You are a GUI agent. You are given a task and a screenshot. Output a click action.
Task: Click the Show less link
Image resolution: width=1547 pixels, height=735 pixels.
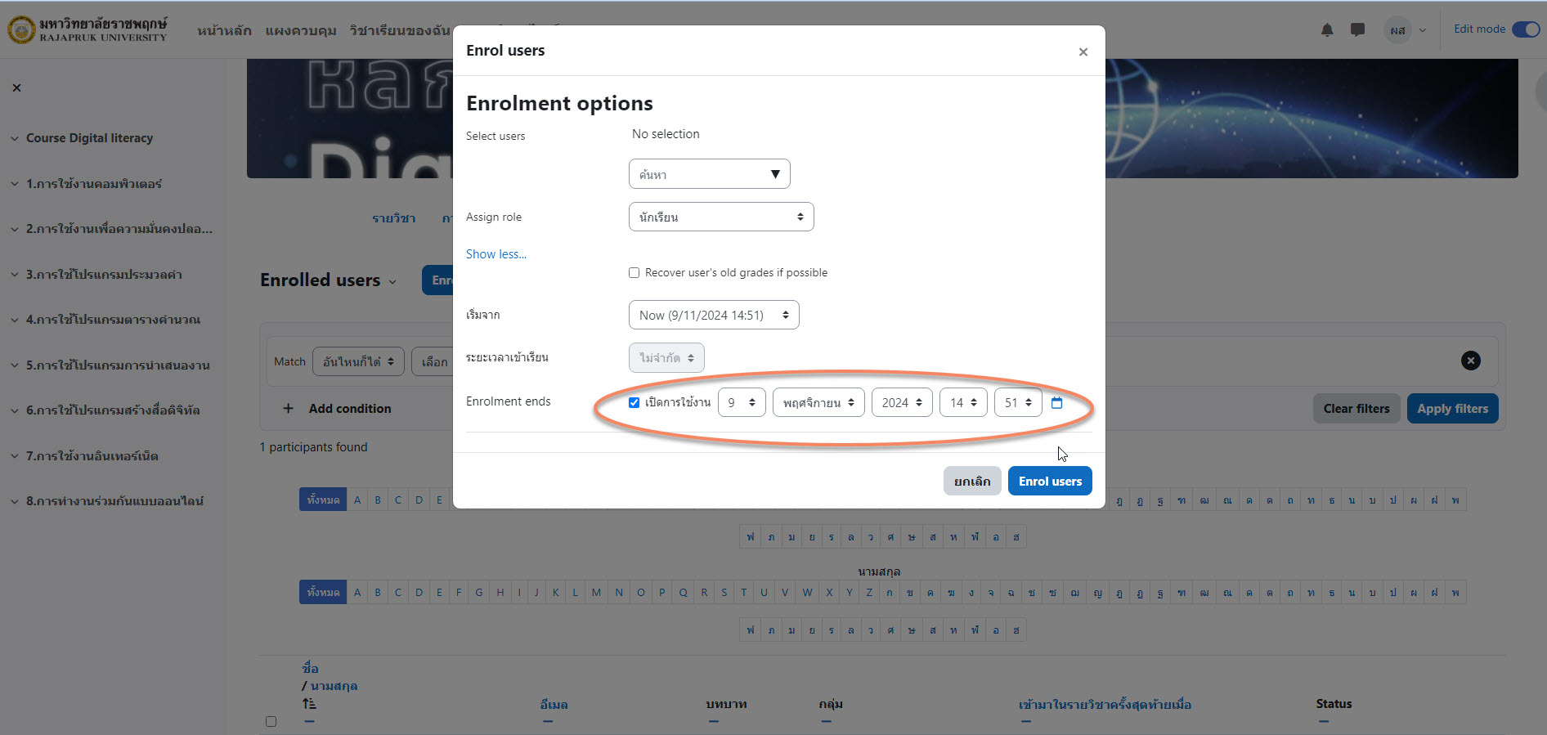pos(495,254)
